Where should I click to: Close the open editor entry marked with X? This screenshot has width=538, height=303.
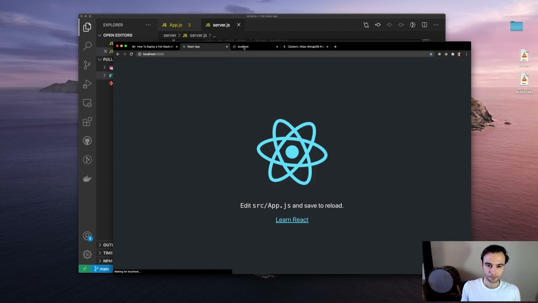105,51
